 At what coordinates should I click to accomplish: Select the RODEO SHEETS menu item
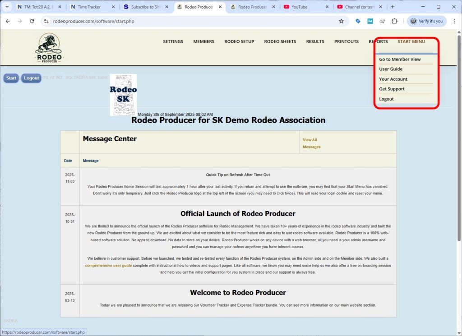280,41
